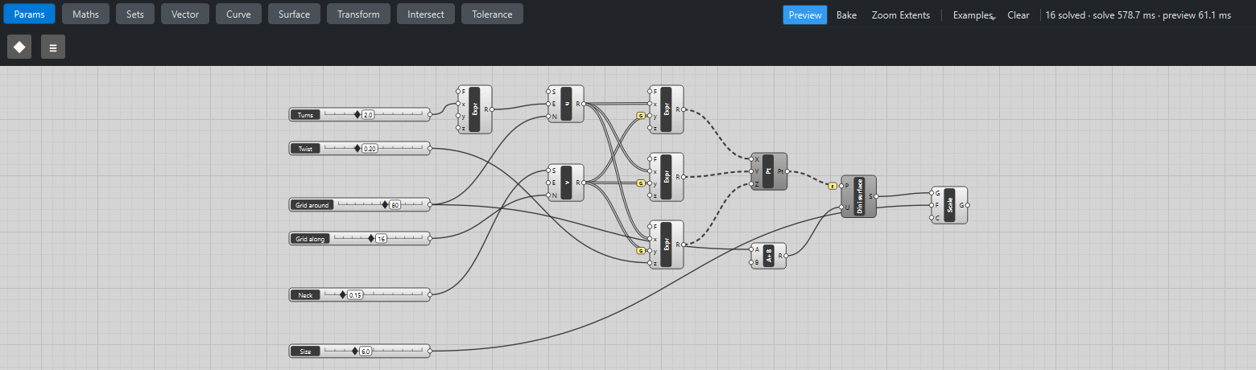The image size is (1256, 370).
Task: Click the G graft badge on bottom Expr node
Action: (x=641, y=251)
